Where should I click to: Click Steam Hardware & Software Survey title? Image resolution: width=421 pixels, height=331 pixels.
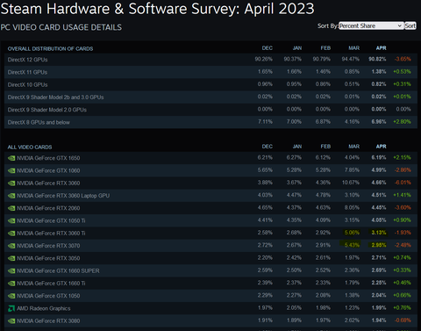[157, 9]
